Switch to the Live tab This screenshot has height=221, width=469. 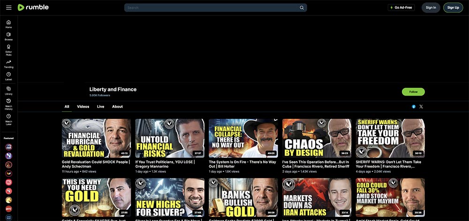point(100,107)
